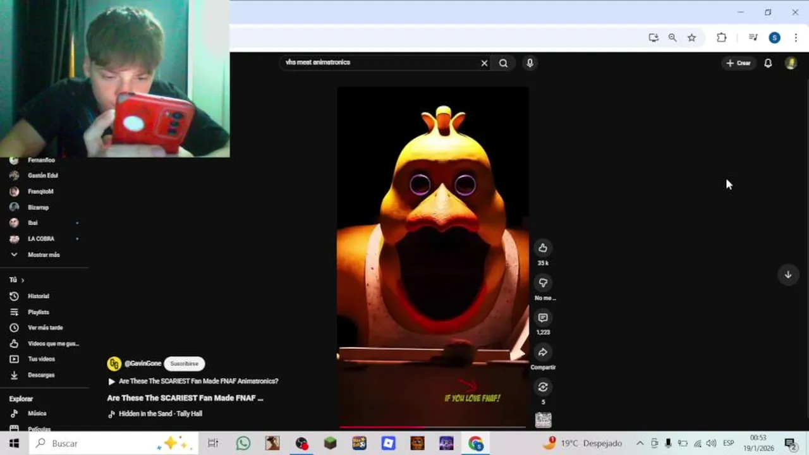
Task: Switch to Chrome on the taskbar
Action: (x=475, y=443)
